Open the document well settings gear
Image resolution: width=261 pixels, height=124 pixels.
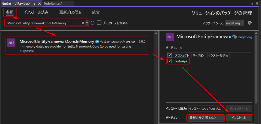pos(257,4)
